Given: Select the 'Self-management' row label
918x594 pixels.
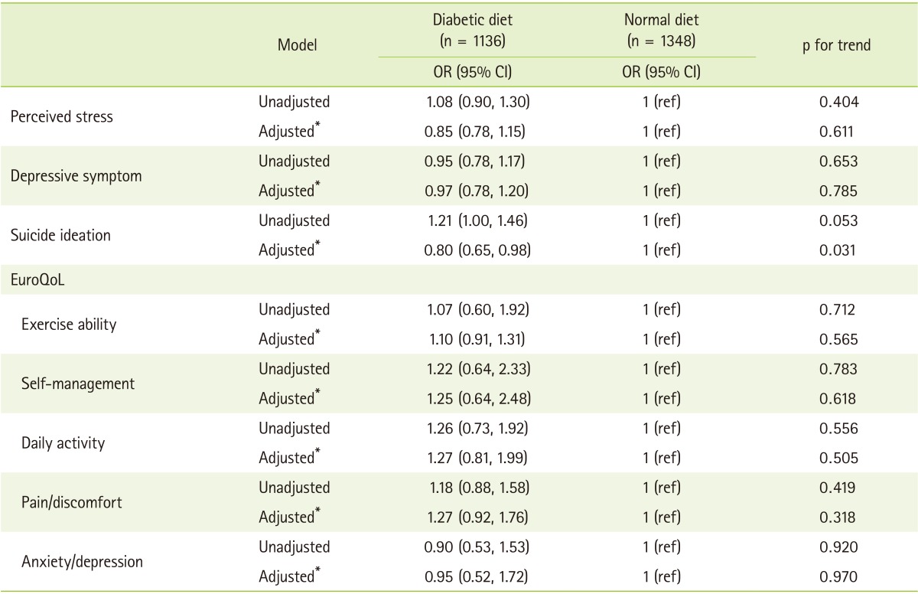Looking at the screenshot, I should pyautogui.click(x=78, y=383).
